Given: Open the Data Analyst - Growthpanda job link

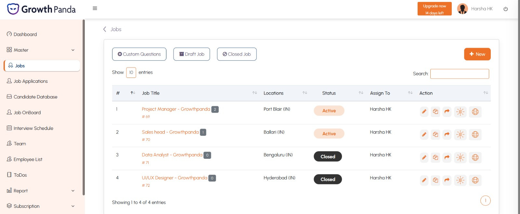Looking at the screenshot, I should coord(172,155).
